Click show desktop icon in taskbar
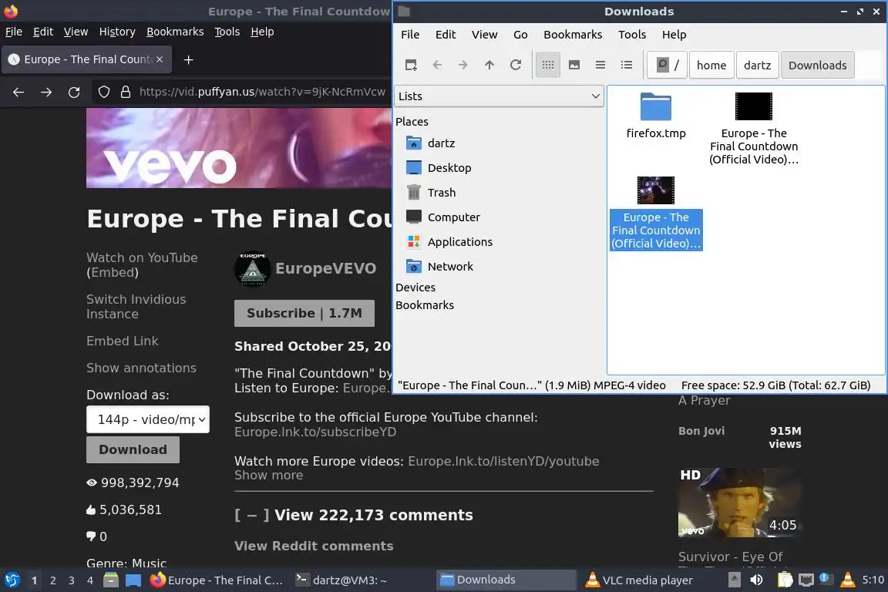This screenshot has height=592, width=888. point(133,580)
